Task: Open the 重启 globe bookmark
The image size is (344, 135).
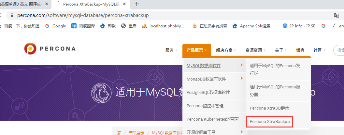Action: pos(129,26)
